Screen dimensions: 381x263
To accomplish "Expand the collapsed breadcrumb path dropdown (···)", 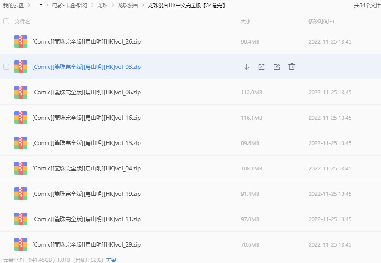I will [38, 5].
